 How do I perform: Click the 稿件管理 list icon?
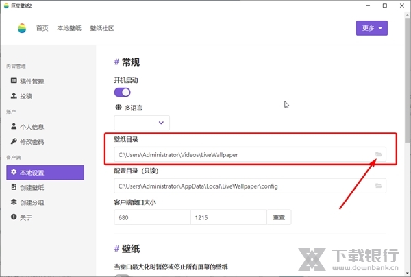[x=14, y=80]
